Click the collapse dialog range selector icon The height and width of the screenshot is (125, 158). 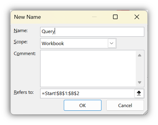139,93
